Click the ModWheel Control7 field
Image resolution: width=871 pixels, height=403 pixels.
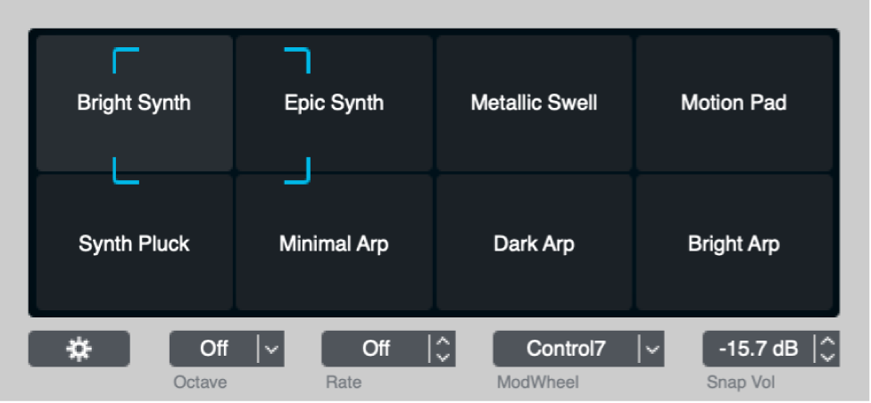[x=566, y=349]
